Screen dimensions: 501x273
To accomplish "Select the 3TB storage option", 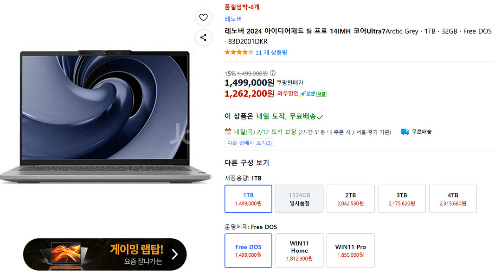I will (402, 199).
